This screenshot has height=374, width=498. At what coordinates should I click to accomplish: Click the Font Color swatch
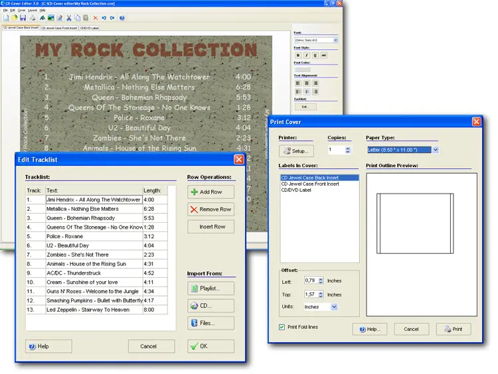coord(302,70)
